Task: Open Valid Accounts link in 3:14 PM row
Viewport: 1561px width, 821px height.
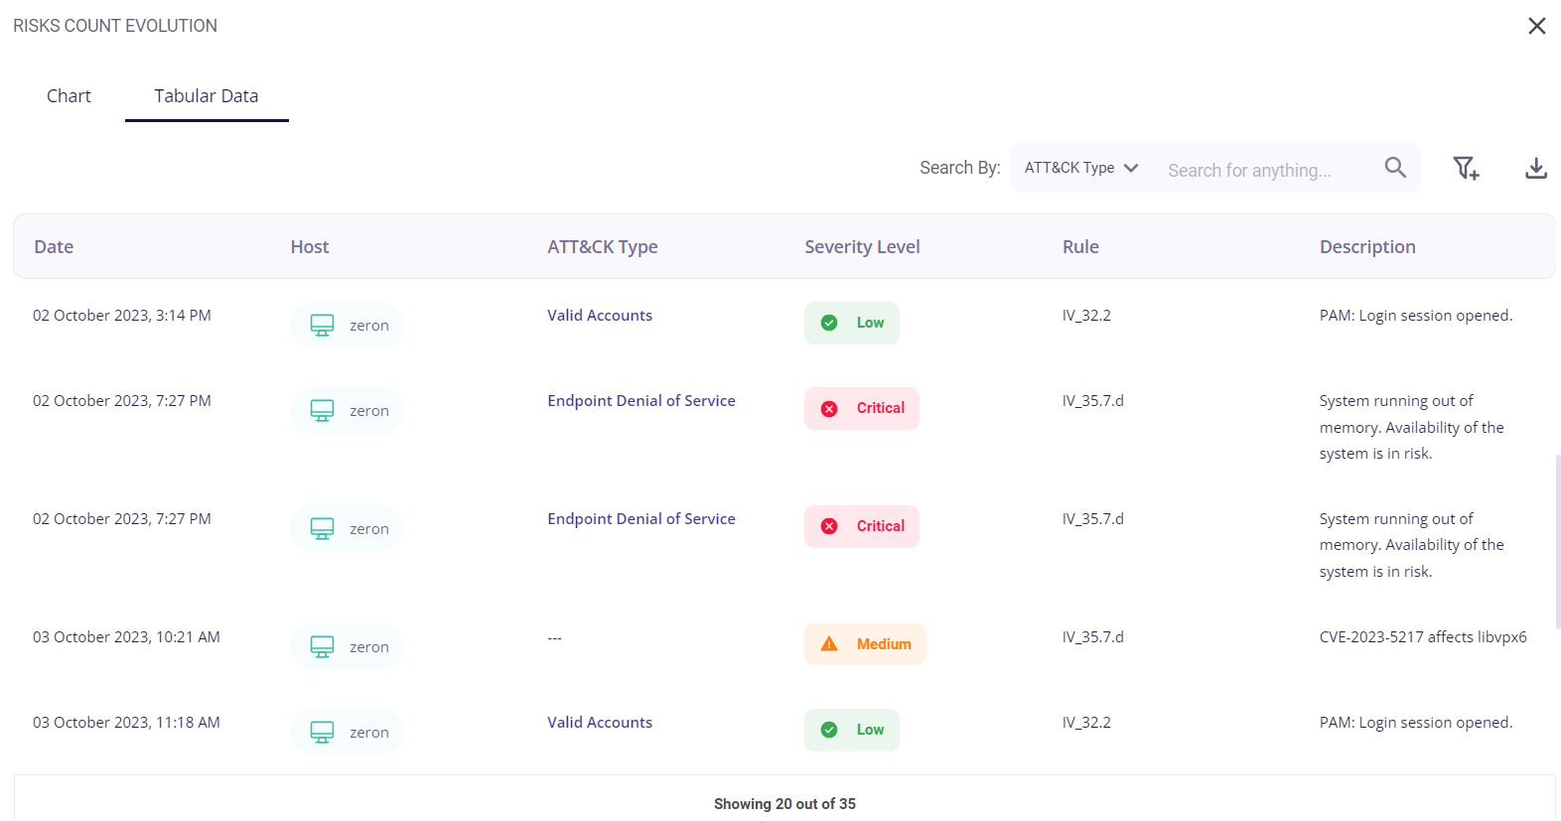Action: 600,316
